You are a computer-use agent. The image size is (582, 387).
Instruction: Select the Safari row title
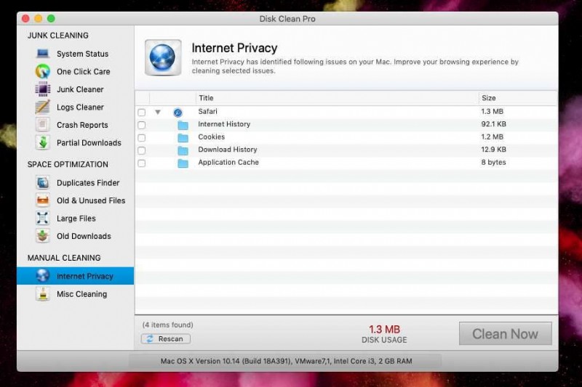[x=207, y=112]
